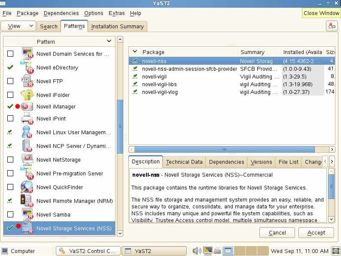The image size is (341, 256).
Task: Switch to YaST2 Control Center taskbar button
Action: [x=88, y=251]
